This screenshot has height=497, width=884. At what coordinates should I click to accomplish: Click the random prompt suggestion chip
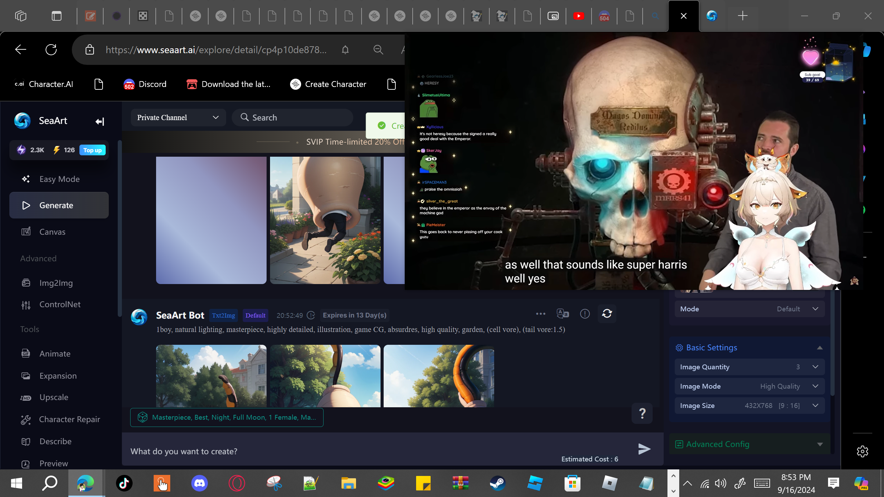tap(227, 418)
